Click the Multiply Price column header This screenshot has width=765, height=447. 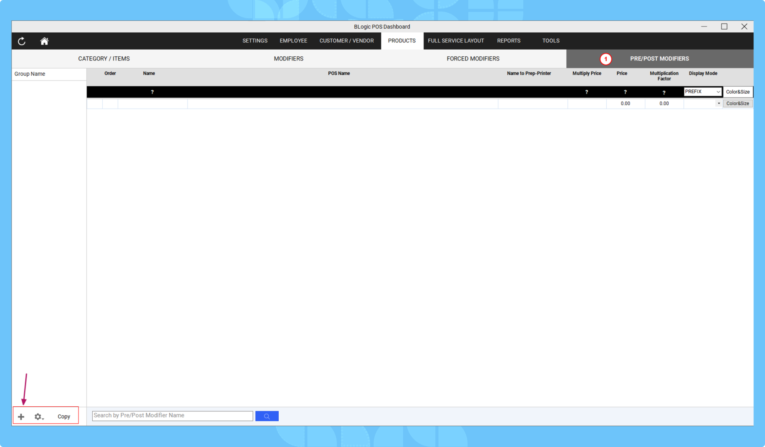pyautogui.click(x=586, y=74)
